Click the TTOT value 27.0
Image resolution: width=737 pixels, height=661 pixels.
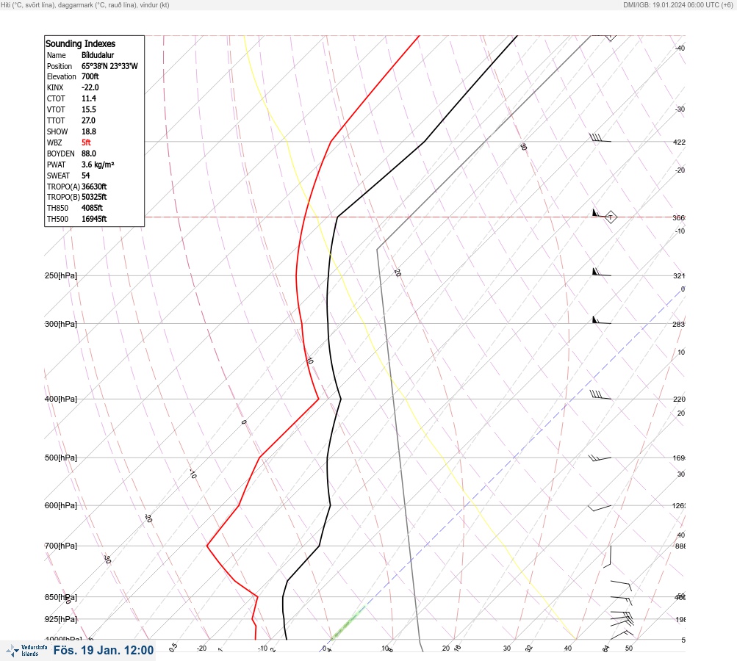tap(88, 120)
